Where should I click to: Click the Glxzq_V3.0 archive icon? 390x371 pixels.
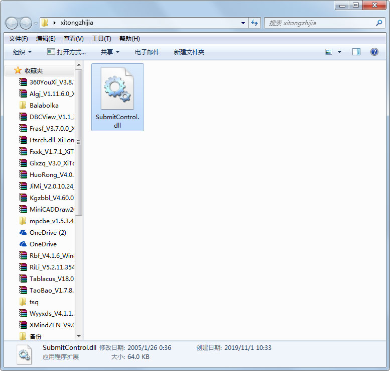click(23, 163)
